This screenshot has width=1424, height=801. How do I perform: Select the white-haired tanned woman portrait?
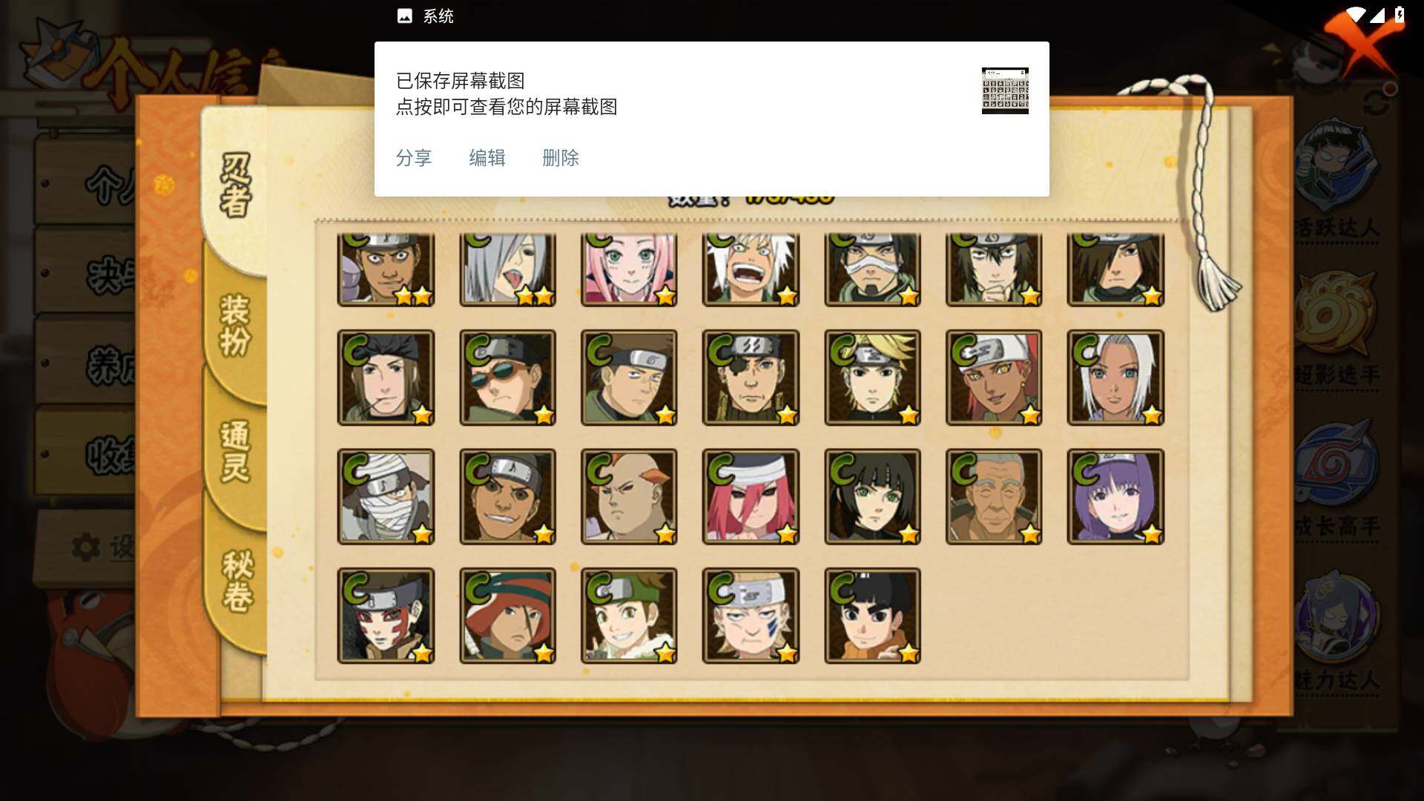point(1115,378)
